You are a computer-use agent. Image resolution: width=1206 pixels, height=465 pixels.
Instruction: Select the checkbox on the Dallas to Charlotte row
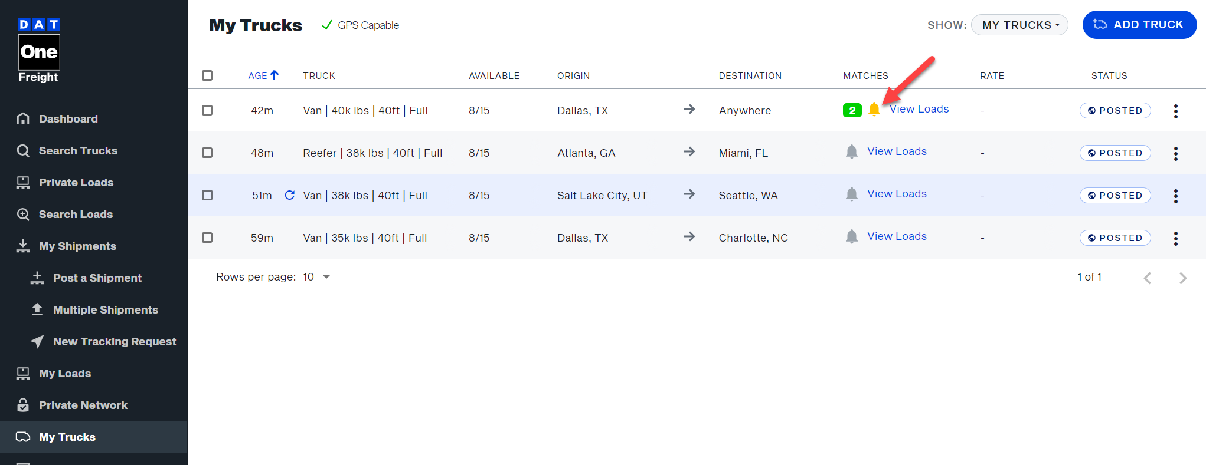click(x=207, y=238)
